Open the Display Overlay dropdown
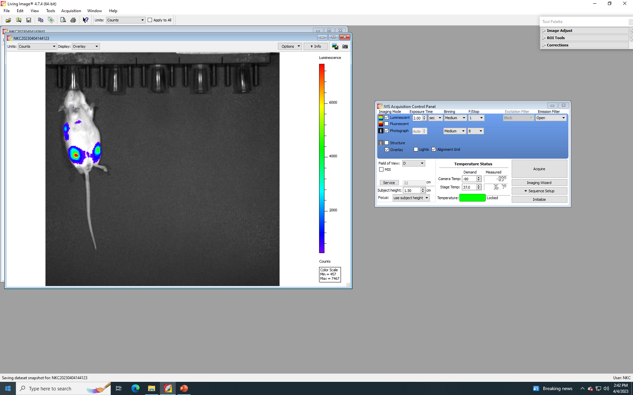Viewport: 633px width, 395px height. click(86, 46)
